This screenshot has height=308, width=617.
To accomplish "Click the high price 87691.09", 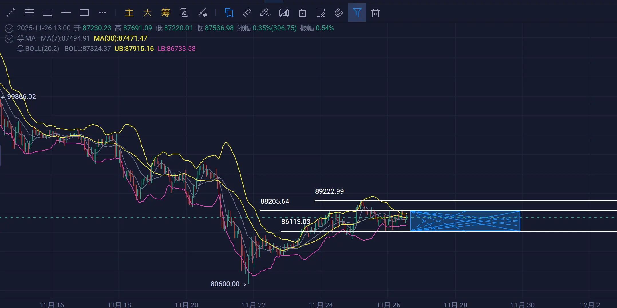I will (x=138, y=28).
